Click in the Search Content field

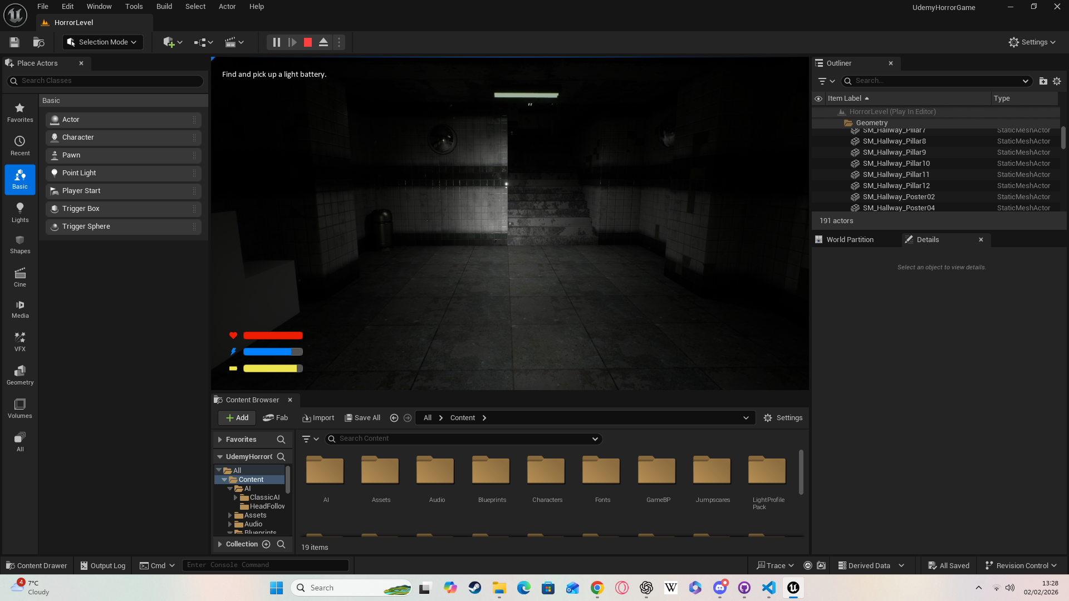[x=462, y=439]
